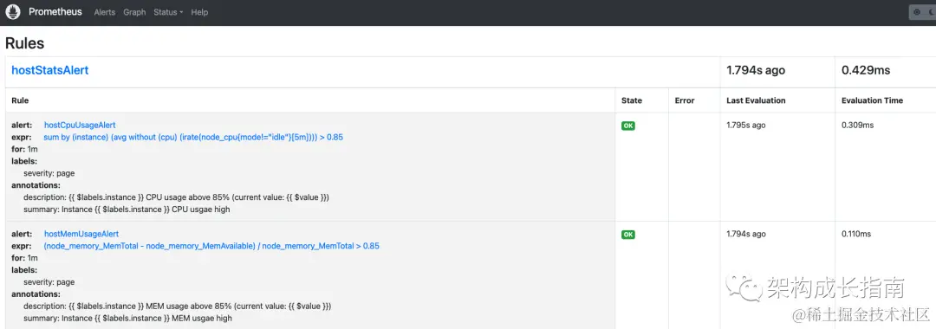Click OK state badge for hostMemUsageAlert
Image resolution: width=936 pixels, height=329 pixels.
(628, 235)
